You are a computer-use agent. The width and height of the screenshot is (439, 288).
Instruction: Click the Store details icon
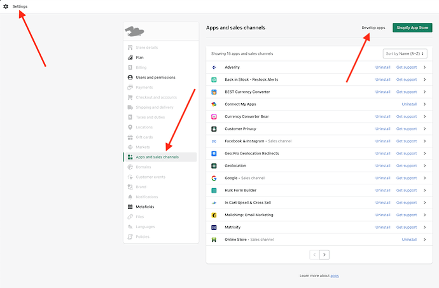[130, 48]
